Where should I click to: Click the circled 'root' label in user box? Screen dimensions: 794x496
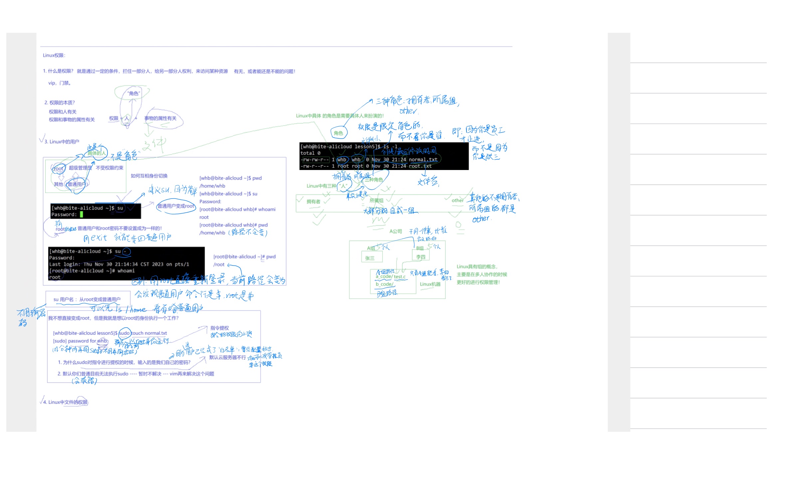59,169
